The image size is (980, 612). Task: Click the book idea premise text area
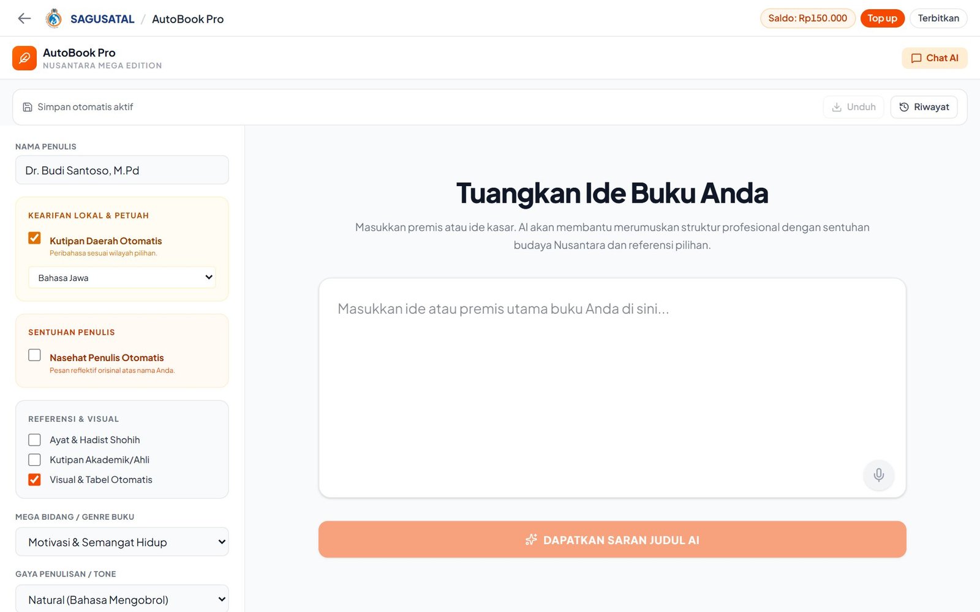click(612, 387)
